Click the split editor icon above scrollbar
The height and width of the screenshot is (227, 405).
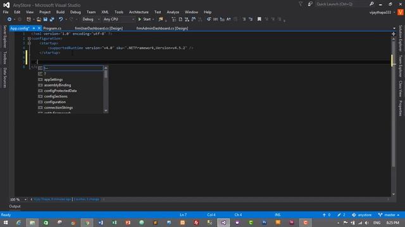point(394,34)
